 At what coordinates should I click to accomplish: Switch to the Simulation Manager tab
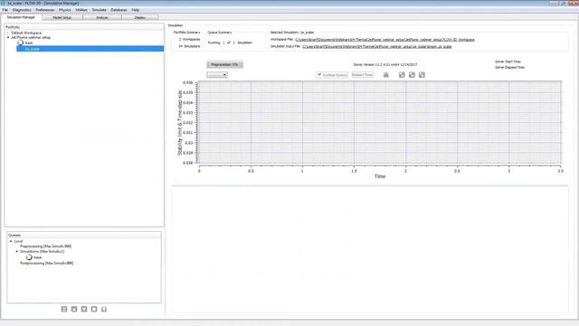point(21,17)
